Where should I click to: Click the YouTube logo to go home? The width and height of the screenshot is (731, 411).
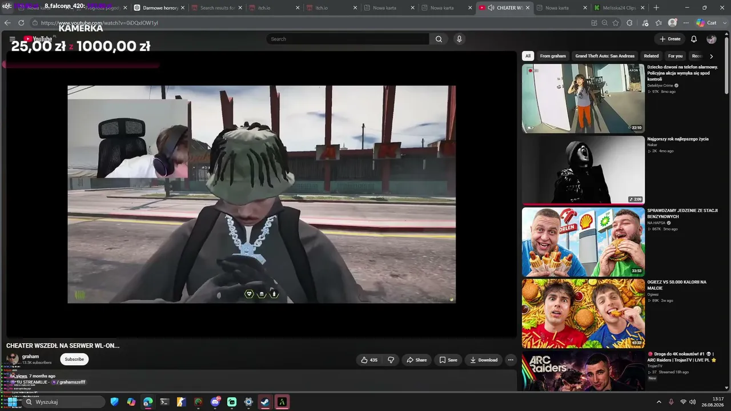point(39,39)
